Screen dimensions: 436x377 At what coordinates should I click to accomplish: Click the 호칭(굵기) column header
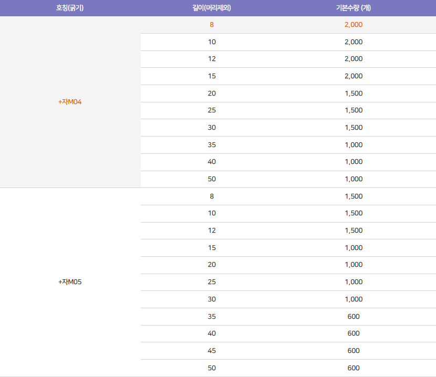pyautogui.click(x=70, y=8)
